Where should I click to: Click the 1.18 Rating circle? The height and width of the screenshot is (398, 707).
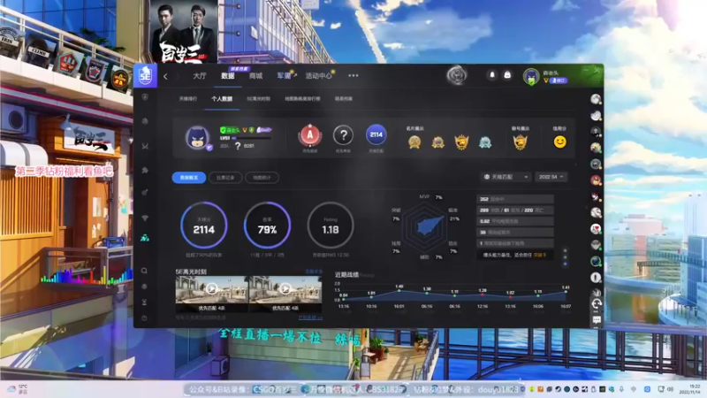coord(331,226)
